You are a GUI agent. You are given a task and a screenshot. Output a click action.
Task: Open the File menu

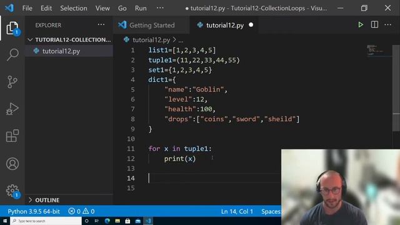click(x=27, y=8)
